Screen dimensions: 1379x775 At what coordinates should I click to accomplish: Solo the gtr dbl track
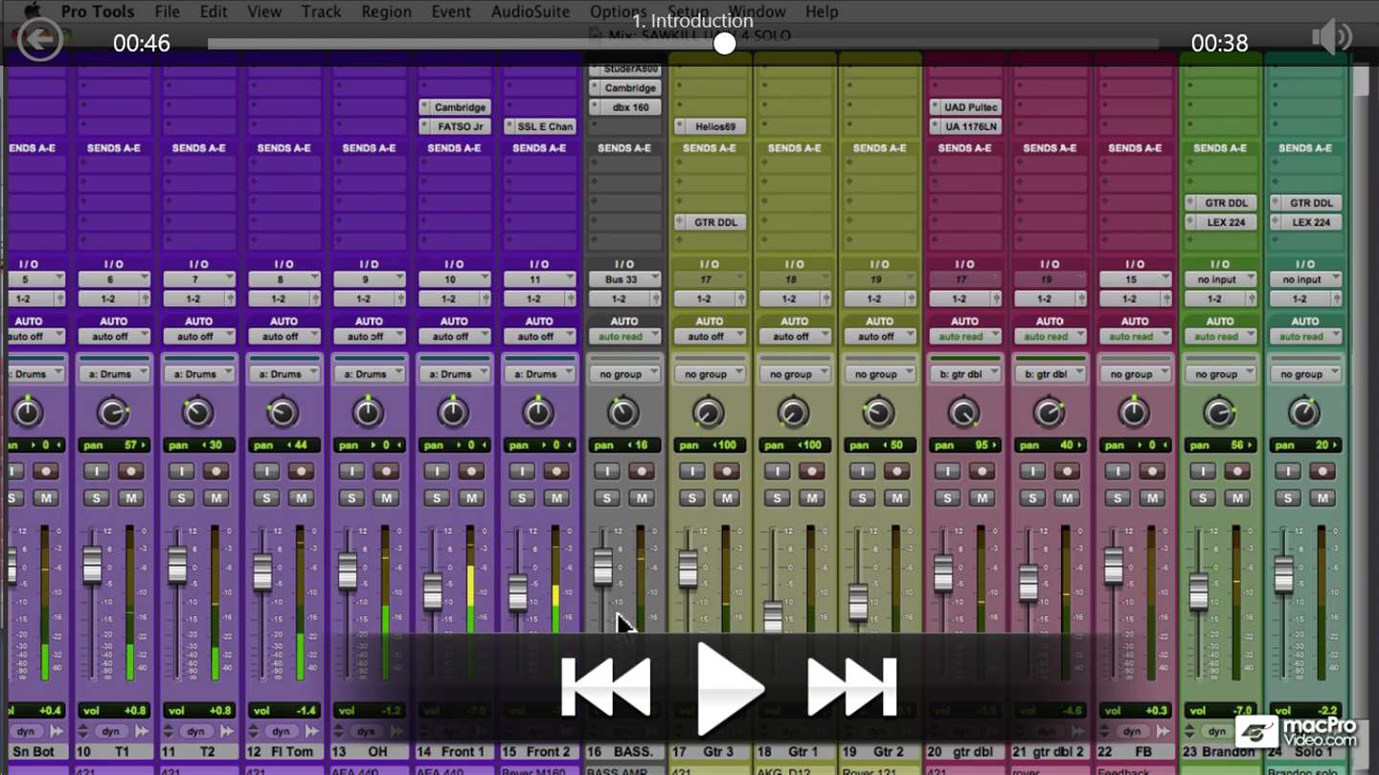coord(947,498)
